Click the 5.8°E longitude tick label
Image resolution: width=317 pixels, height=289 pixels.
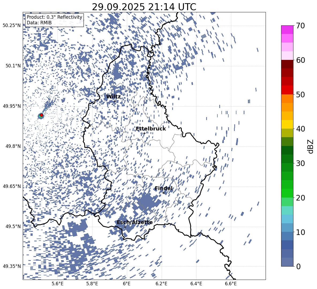(92, 284)
